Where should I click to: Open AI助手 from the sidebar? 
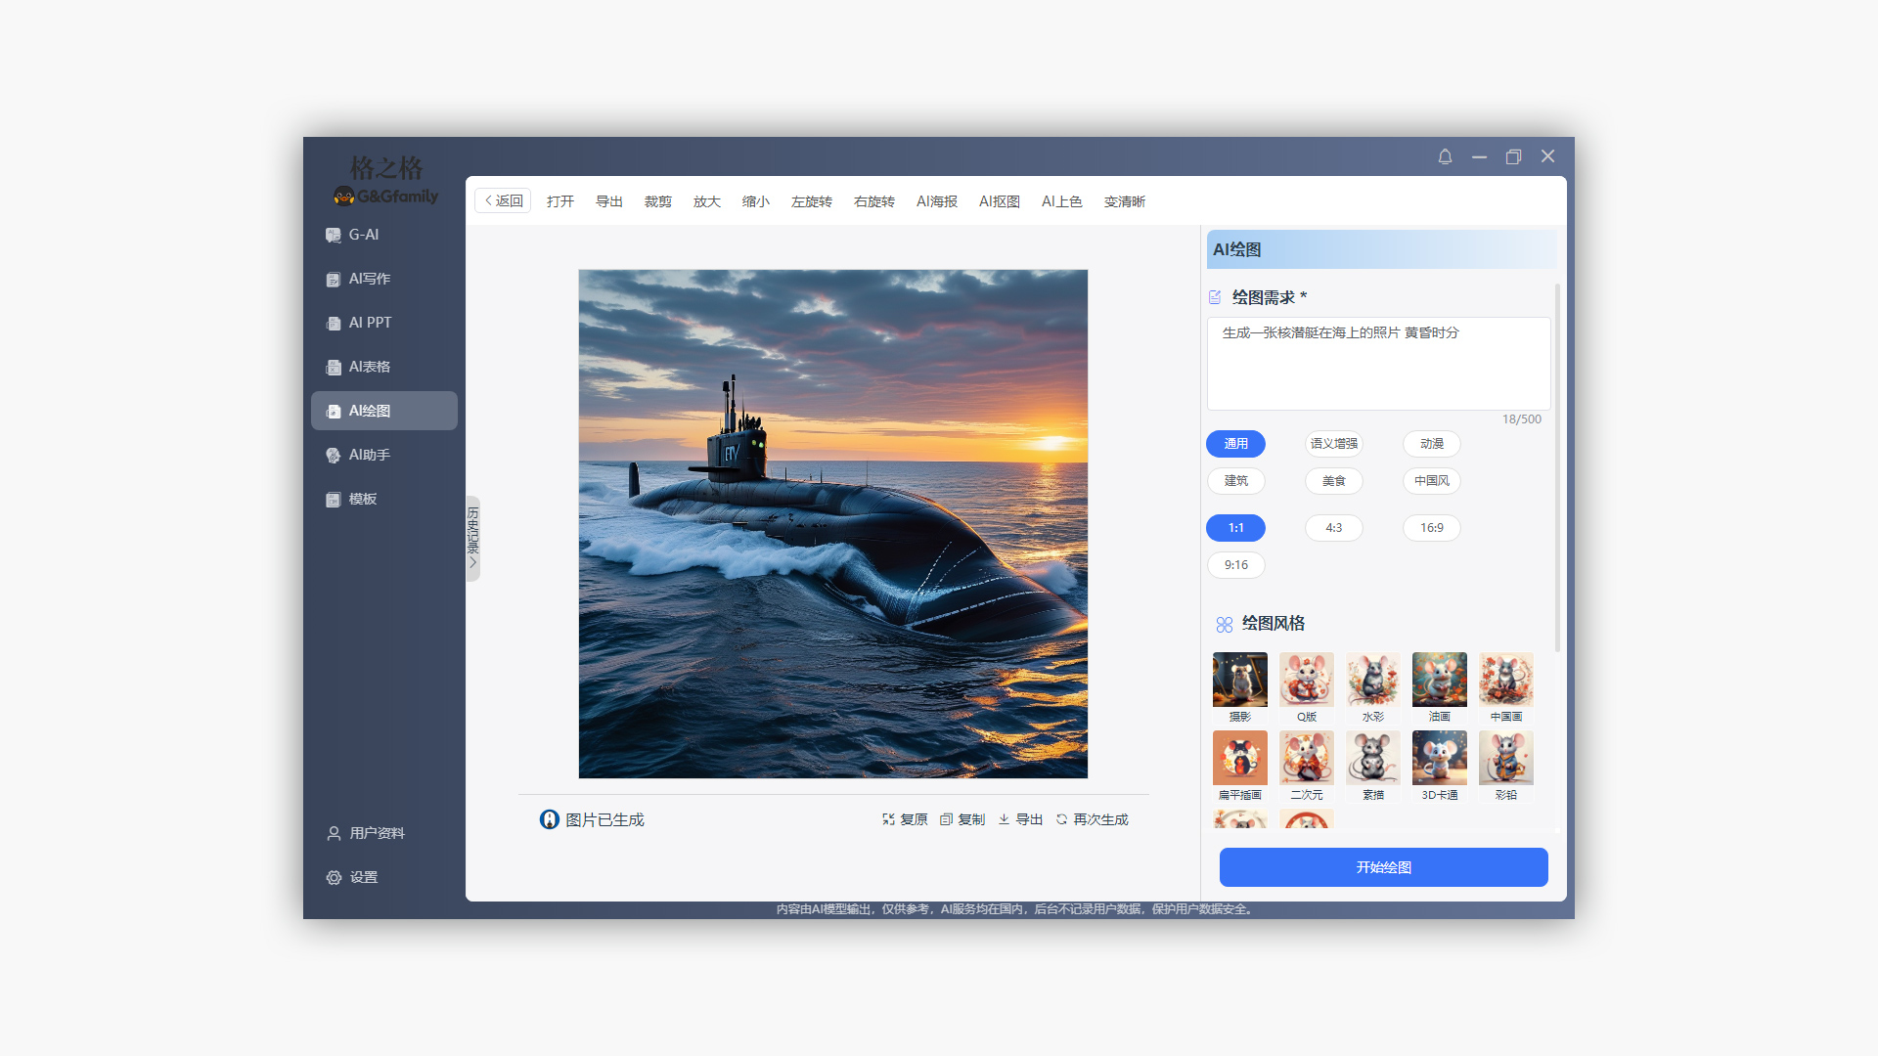click(x=369, y=455)
